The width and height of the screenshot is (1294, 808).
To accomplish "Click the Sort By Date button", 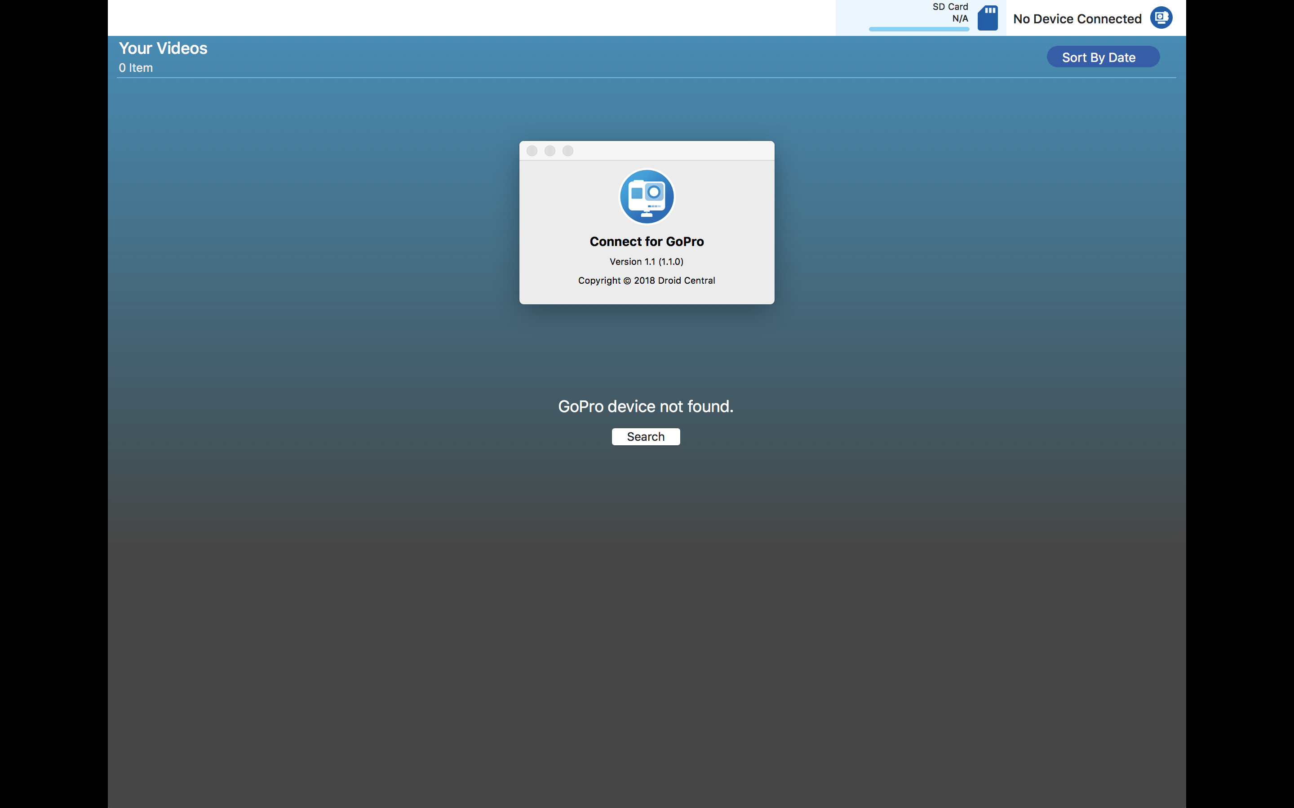I will 1103,57.
